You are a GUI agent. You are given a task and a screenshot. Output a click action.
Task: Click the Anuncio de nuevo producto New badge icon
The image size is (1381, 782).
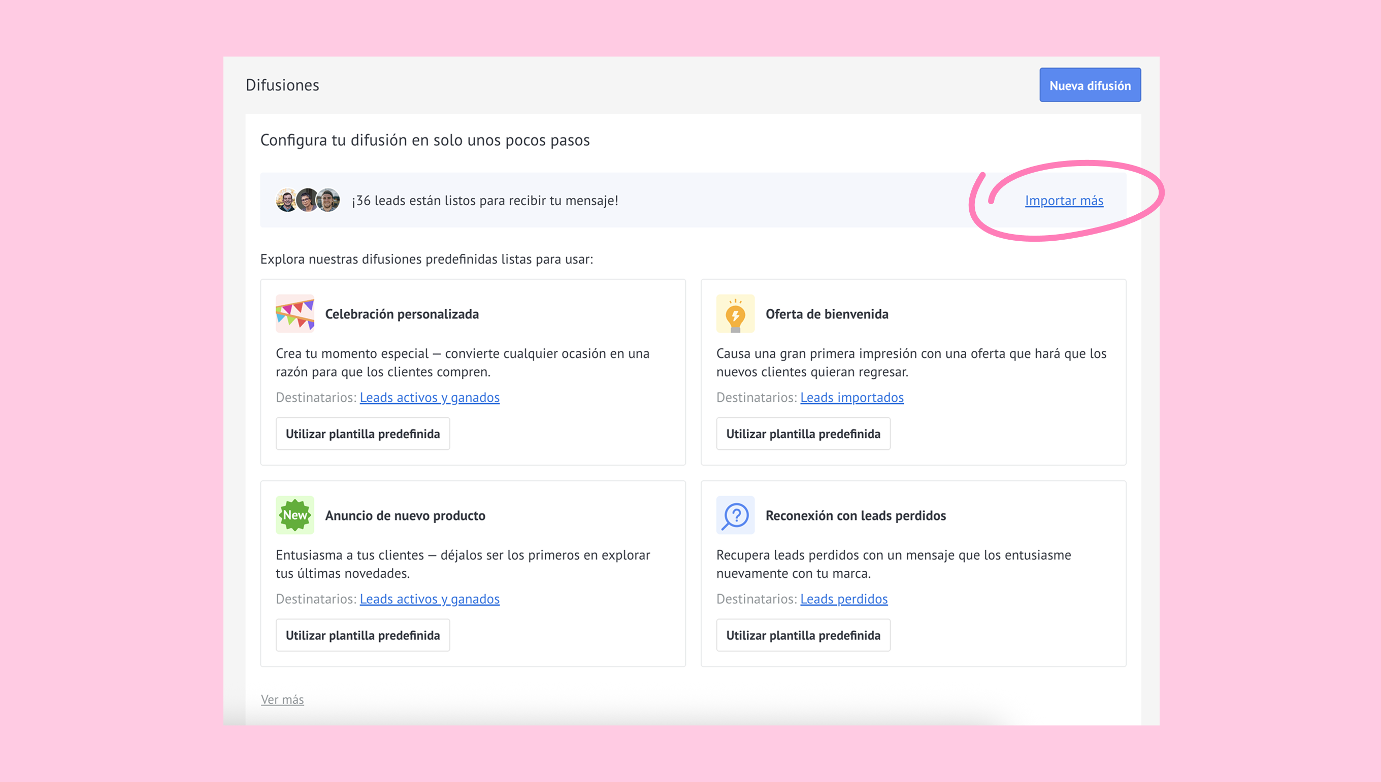[295, 515]
